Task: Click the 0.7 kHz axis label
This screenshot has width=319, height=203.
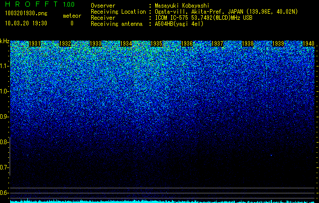Action: point(4,167)
